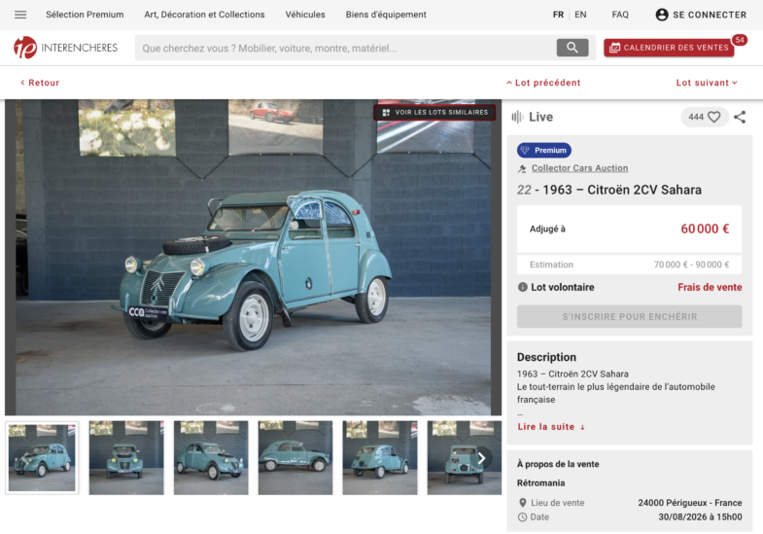This screenshot has width=763, height=534.
Task: Click the estimation 70 000 € - 90 000 €
Action: coord(691,265)
